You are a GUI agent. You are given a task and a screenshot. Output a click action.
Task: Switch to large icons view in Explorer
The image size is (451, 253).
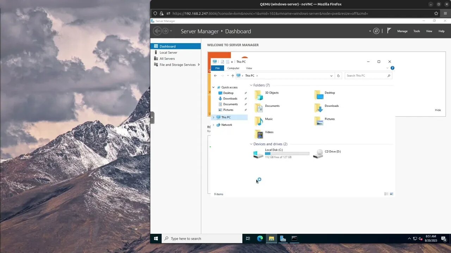391,194
